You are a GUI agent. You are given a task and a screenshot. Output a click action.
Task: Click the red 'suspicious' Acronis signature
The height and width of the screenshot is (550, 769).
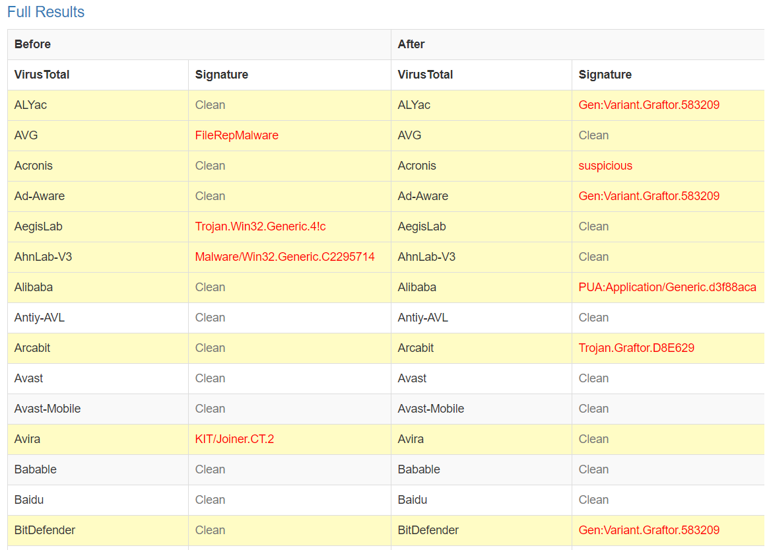pyautogui.click(x=605, y=166)
